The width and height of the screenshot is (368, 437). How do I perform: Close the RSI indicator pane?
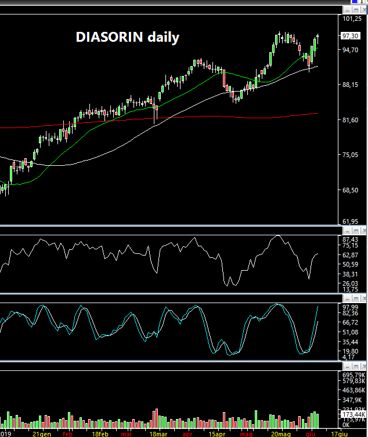pyautogui.click(x=364, y=231)
